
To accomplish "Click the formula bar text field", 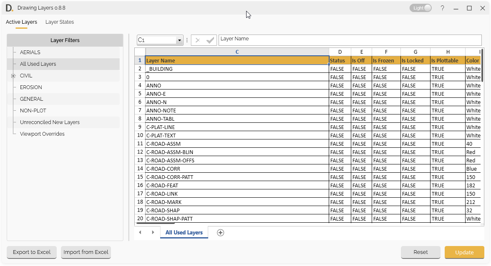I will click(350, 40).
